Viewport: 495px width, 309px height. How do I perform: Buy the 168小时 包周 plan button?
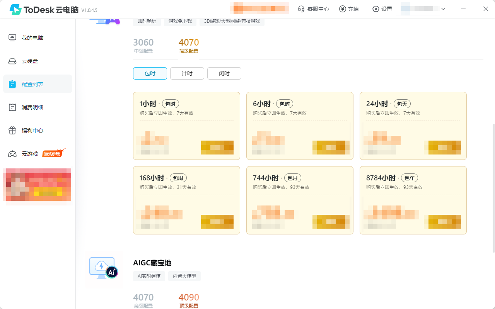click(x=217, y=222)
